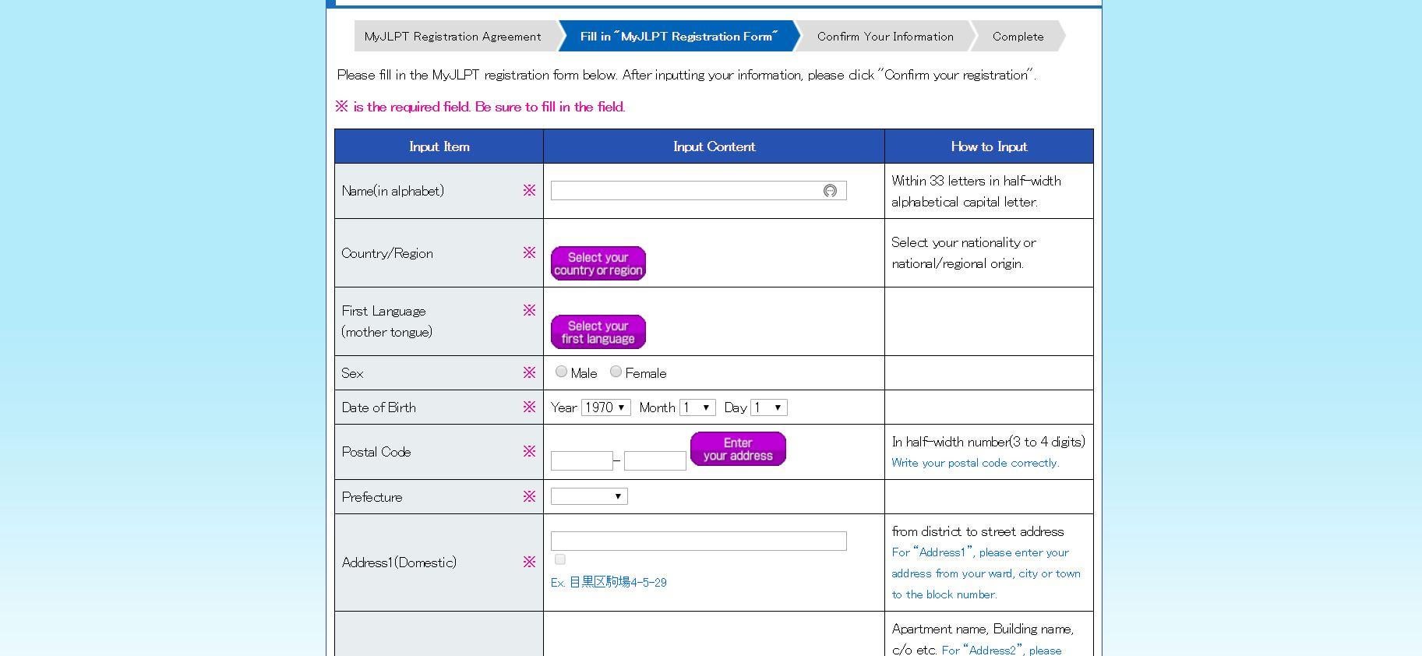
Task: Click the second Postal Code box
Action: (655, 460)
